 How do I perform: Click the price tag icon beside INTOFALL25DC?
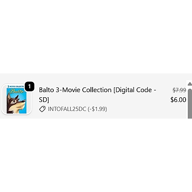(42, 109)
